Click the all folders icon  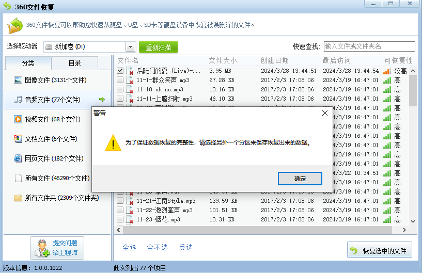18,198
